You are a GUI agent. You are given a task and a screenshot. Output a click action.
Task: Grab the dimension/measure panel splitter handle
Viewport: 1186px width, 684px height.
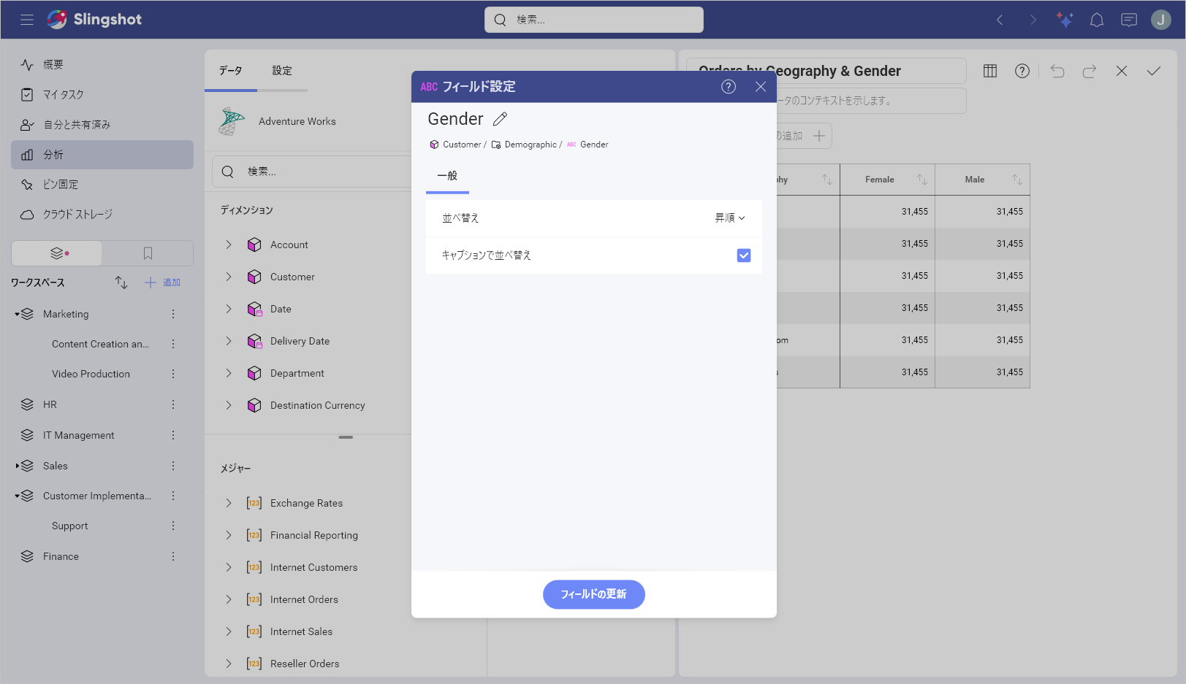(x=346, y=437)
